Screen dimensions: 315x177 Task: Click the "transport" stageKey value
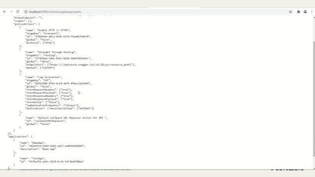[51, 33]
